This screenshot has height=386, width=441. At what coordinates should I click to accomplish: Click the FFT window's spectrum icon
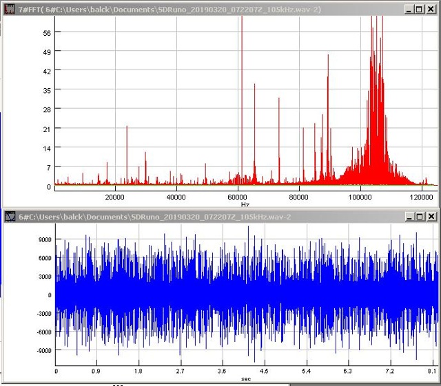pyautogui.click(x=9, y=9)
